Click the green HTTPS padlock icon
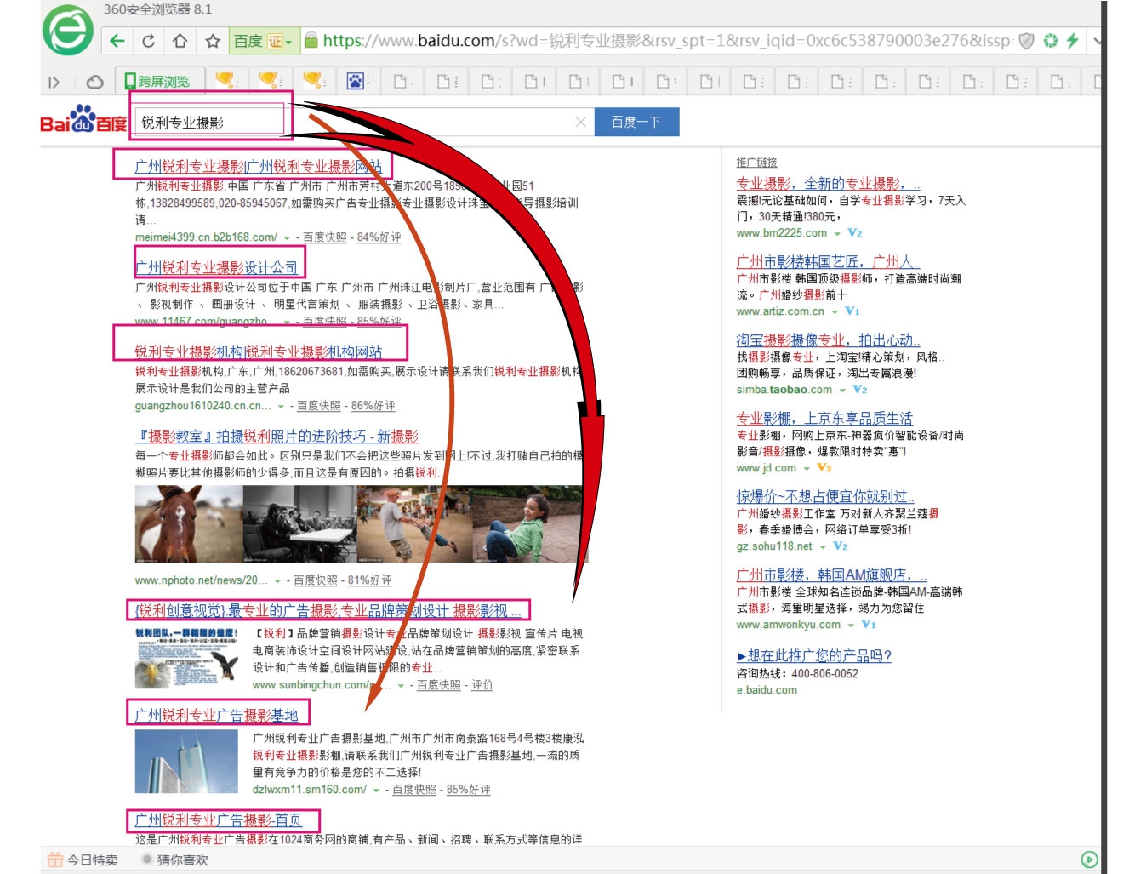The height and width of the screenshot is (874, 1129). coord(311,40)
